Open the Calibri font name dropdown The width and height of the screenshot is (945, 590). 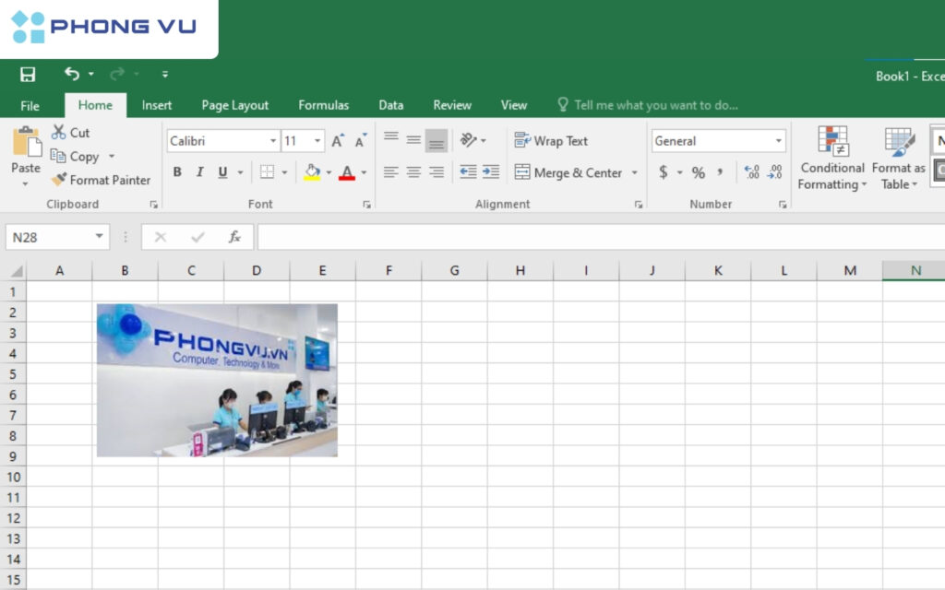click(273, 141)
